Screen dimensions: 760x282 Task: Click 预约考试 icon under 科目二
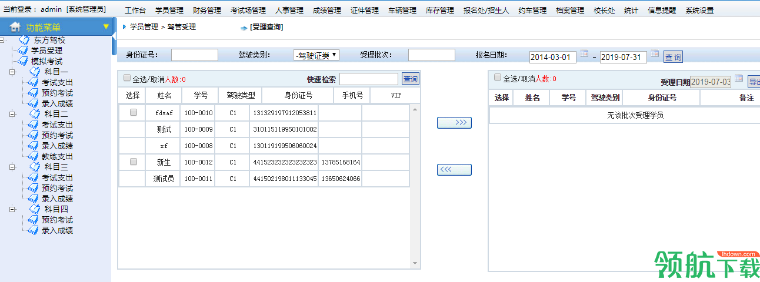coord(33,135)
